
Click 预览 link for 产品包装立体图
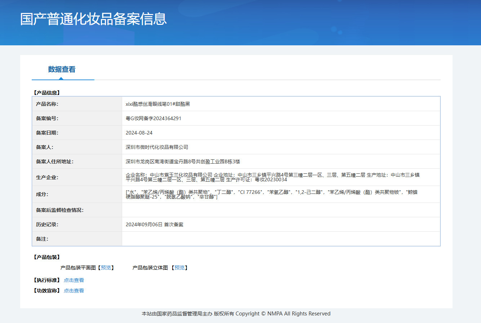[179, 268]
